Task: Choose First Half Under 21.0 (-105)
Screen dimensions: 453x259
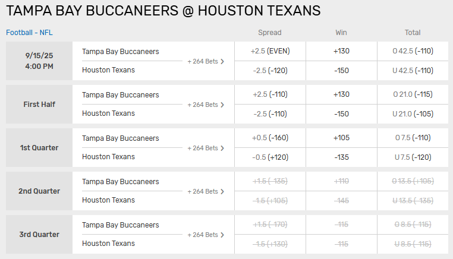Action: coord(413,113)
